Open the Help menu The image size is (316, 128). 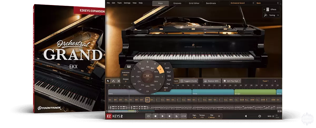(141, 3)
